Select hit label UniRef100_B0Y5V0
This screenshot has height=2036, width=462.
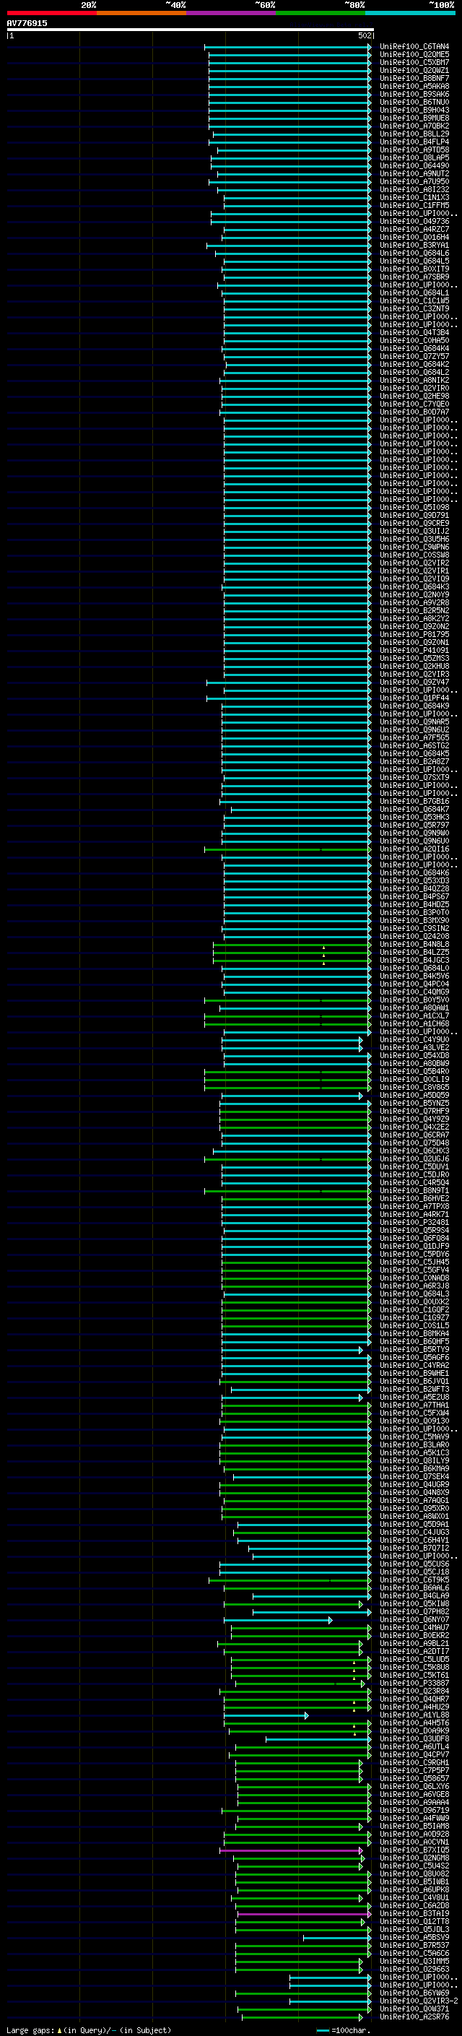414,1000
